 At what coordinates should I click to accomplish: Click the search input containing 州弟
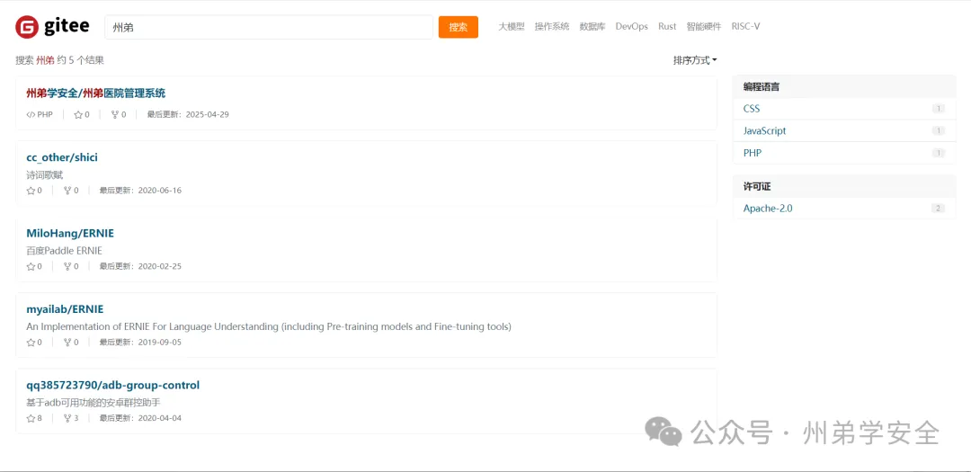269,27
